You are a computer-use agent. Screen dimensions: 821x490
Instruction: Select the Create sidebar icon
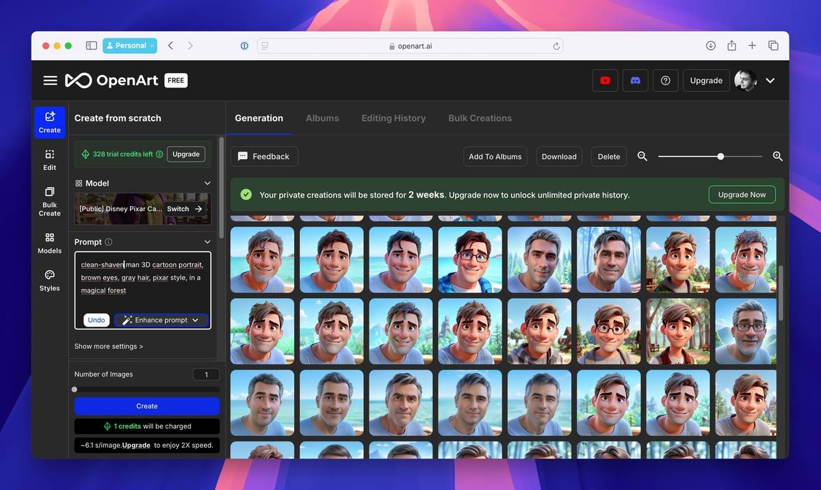click(49, 122)
